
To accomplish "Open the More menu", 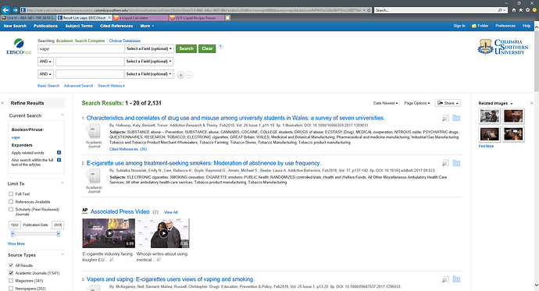I will pyautogui.click(x=147, y=26).
